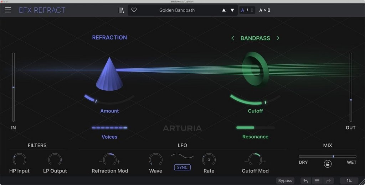The height and width of the screenshot is (185, 365).
Task: Open the hamburger main menu
Action: (x=8, y=10)
